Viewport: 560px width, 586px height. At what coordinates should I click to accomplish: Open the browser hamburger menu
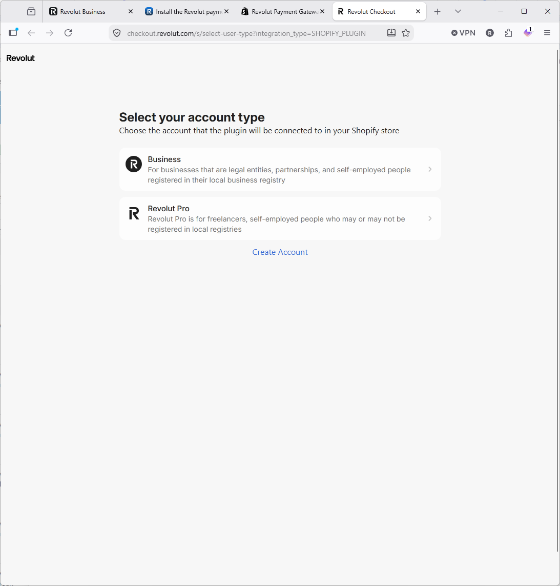(547, 33)
